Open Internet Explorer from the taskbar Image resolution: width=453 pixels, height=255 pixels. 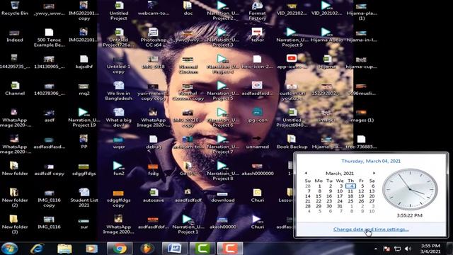(38, 249)
